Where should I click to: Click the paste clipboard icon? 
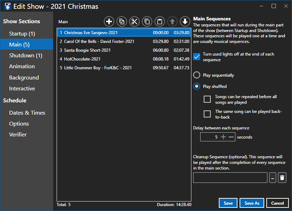click(160, 21)
